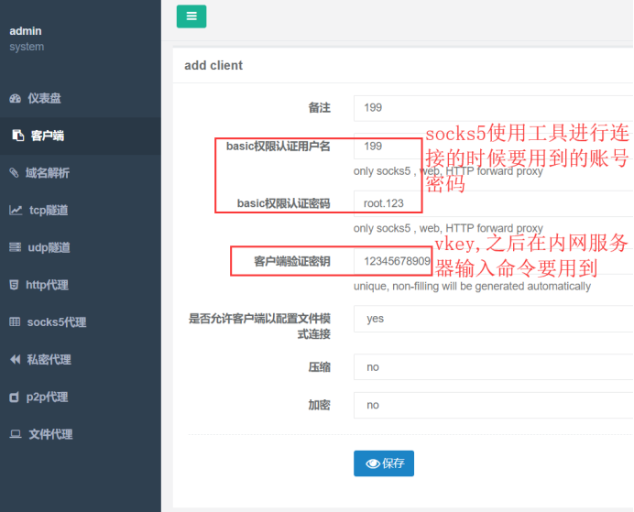634x512 pixels.
Task: Open the config file mode dropdown showing yes
Action: coord(494,319)
